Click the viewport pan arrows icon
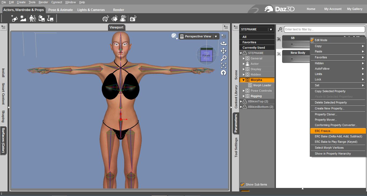The height and width of the screenshot is (196, 367). tap(224, 51)
